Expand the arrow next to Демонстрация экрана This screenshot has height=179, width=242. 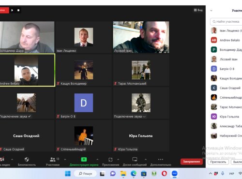97,160
